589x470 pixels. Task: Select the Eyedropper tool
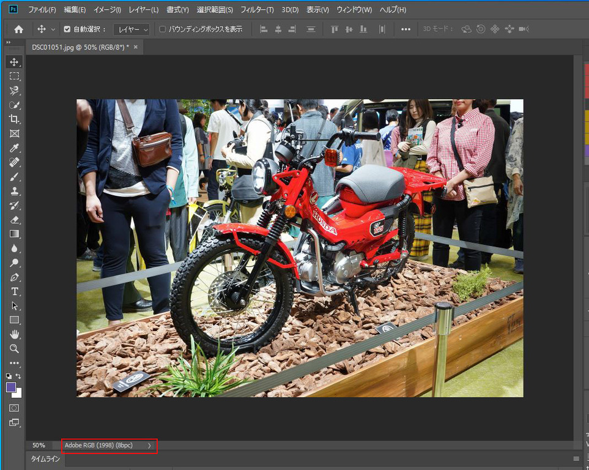tap(14, 147)
